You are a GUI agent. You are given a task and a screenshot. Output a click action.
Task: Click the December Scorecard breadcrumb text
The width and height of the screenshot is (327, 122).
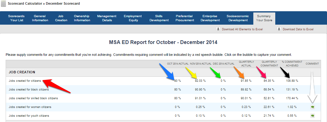(x=63, y=3)
